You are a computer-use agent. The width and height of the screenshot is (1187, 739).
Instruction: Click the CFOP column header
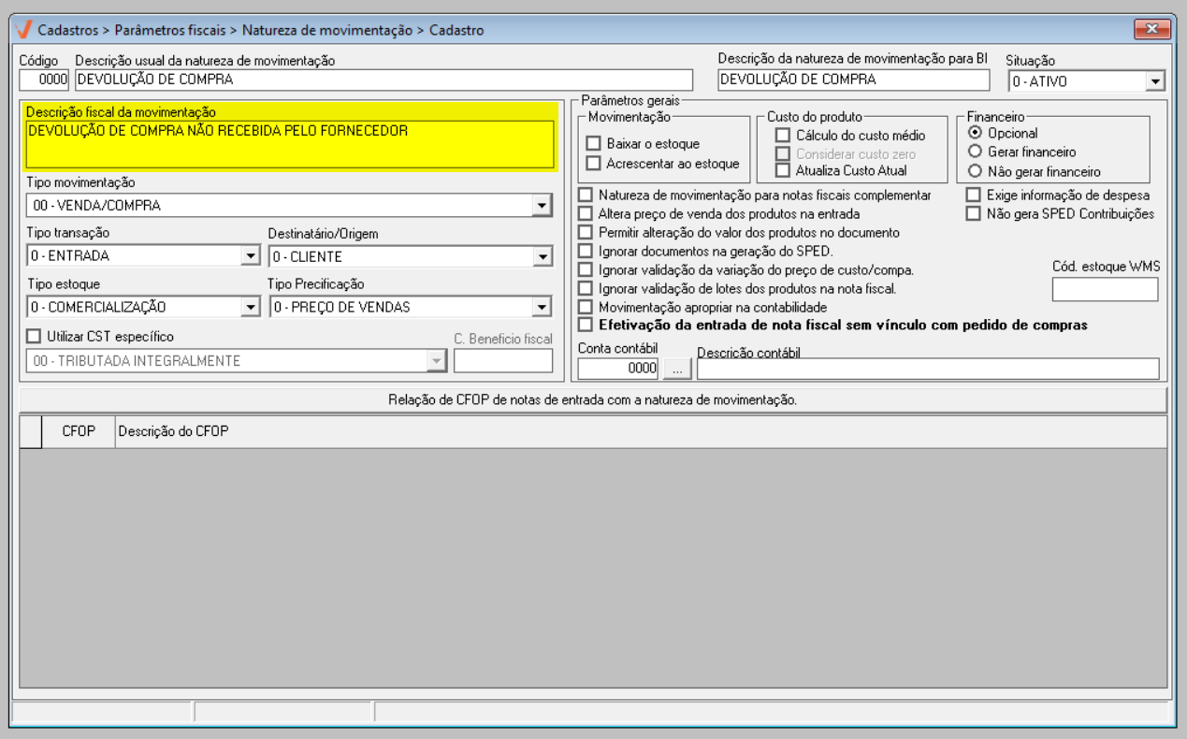[x=79, y=431]
